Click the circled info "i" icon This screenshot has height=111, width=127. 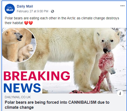pos(120,93)
